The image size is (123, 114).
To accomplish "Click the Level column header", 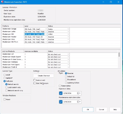I will click(x=35, y=26).
